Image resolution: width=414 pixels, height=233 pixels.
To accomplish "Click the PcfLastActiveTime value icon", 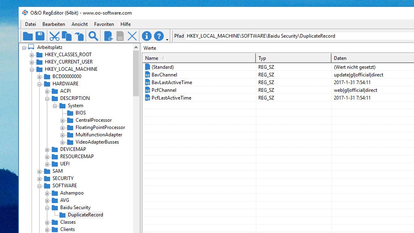I will (148, 98).
